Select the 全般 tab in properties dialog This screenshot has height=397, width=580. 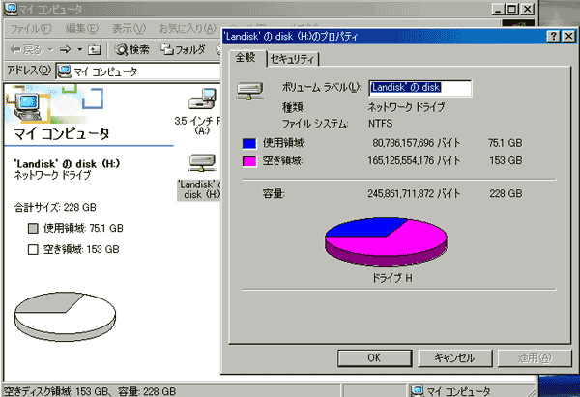[246, 58]
